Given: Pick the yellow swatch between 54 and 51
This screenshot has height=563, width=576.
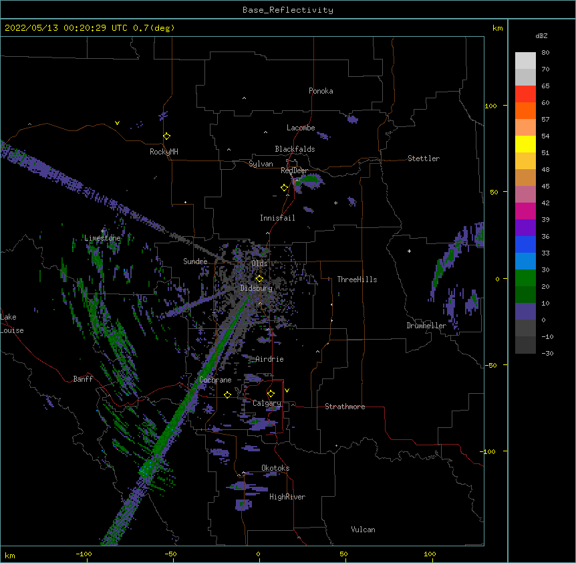Looking at the screenshot, I should (x=525, y=144).
